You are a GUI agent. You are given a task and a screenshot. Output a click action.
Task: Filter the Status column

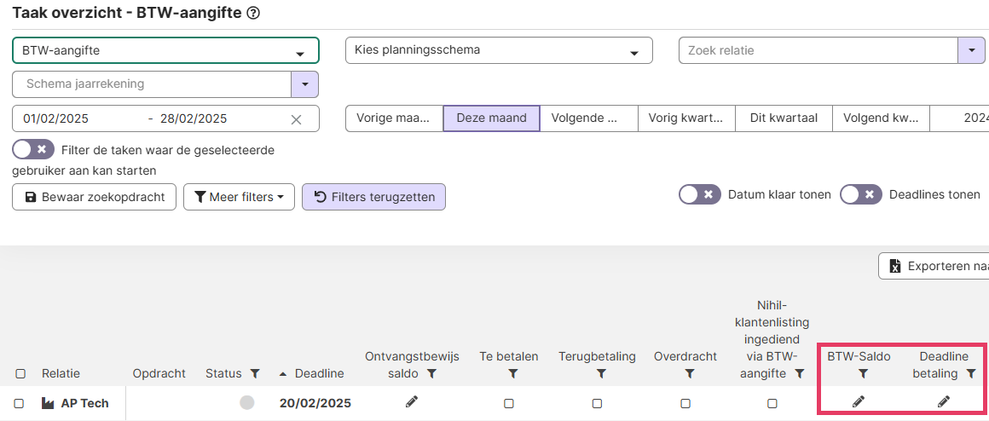coord(255,373)
